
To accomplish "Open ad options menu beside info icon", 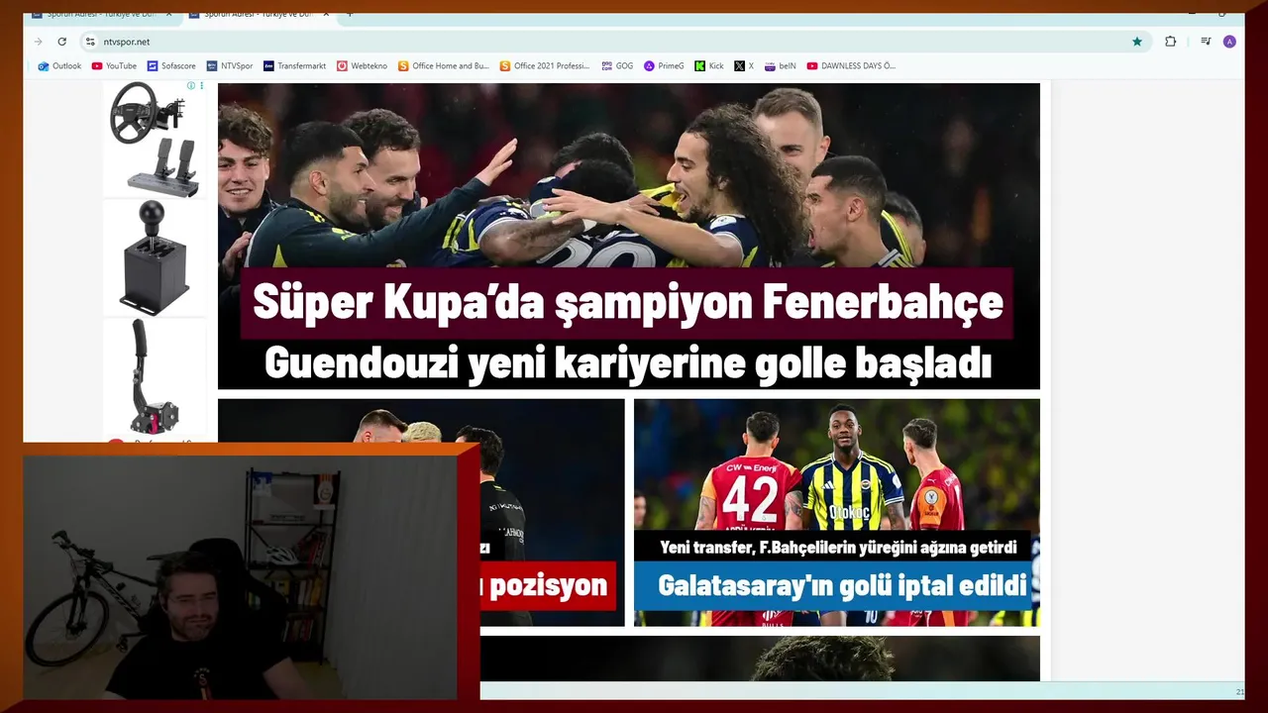I will tap(202, 86).
